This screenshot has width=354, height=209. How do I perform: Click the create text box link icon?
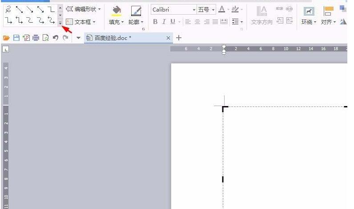tap(279, 8)
